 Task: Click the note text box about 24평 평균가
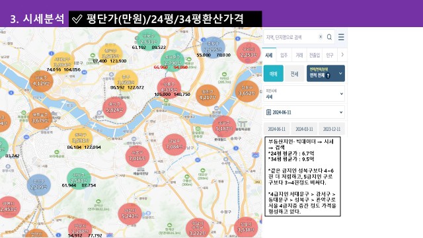[303, 177]
